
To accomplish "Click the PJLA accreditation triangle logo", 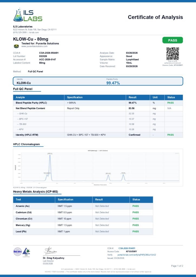I will pos(26,252).
